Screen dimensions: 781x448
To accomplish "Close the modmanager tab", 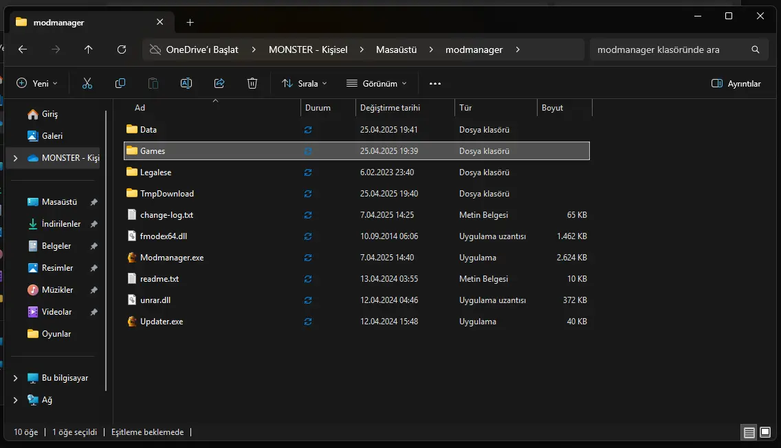I will 160,22.
